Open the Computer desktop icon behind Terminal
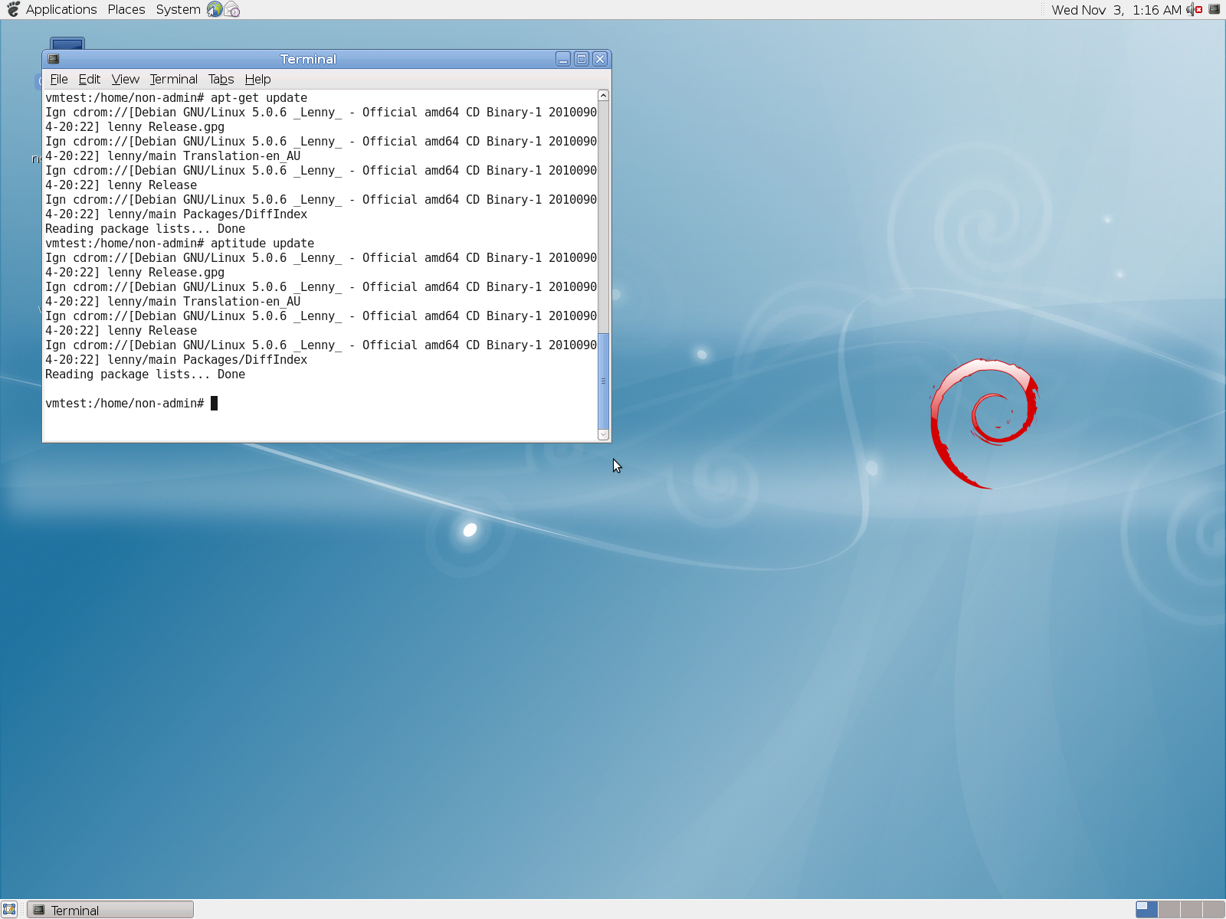Image resolution: width=1226 pixels, height=919 pixels. (x=67, y=43)
